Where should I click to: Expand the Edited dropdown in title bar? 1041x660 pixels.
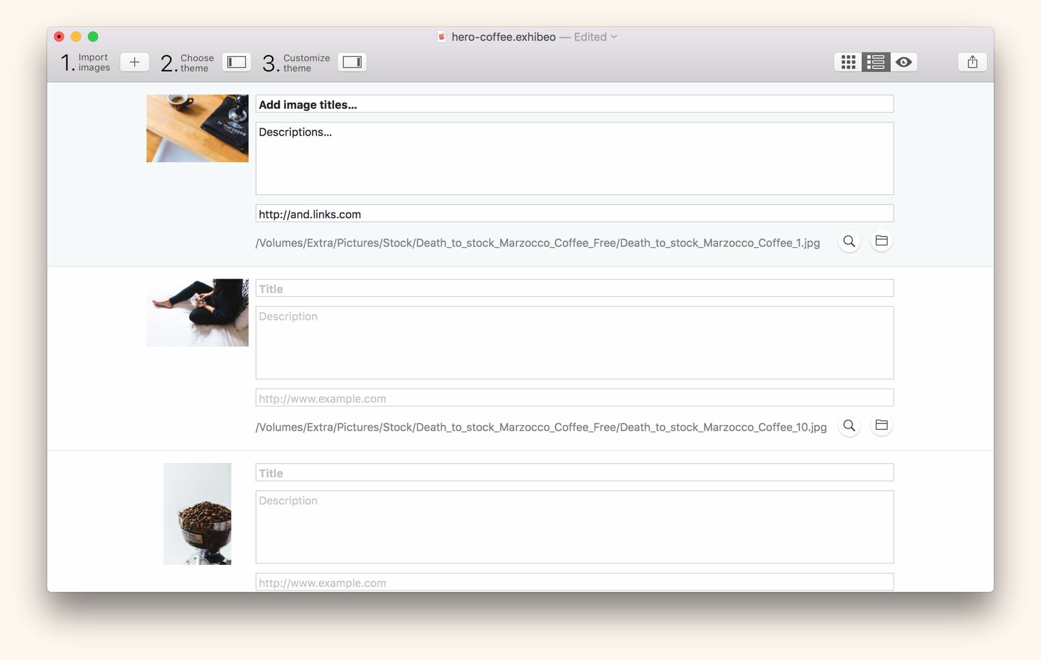point(614,37)
